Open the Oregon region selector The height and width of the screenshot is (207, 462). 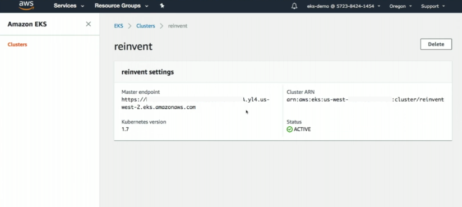(400, 6)
